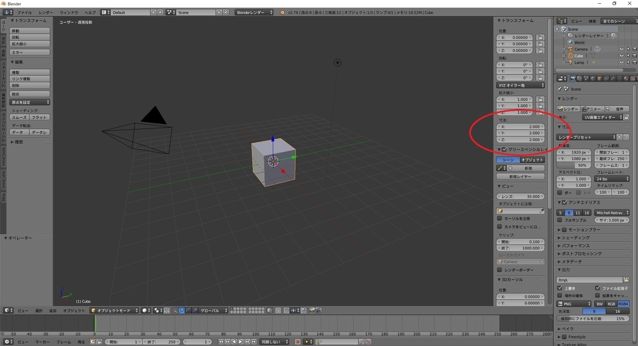
Task: Click the jump to first frame icon
Action: [x=221, y=342]
